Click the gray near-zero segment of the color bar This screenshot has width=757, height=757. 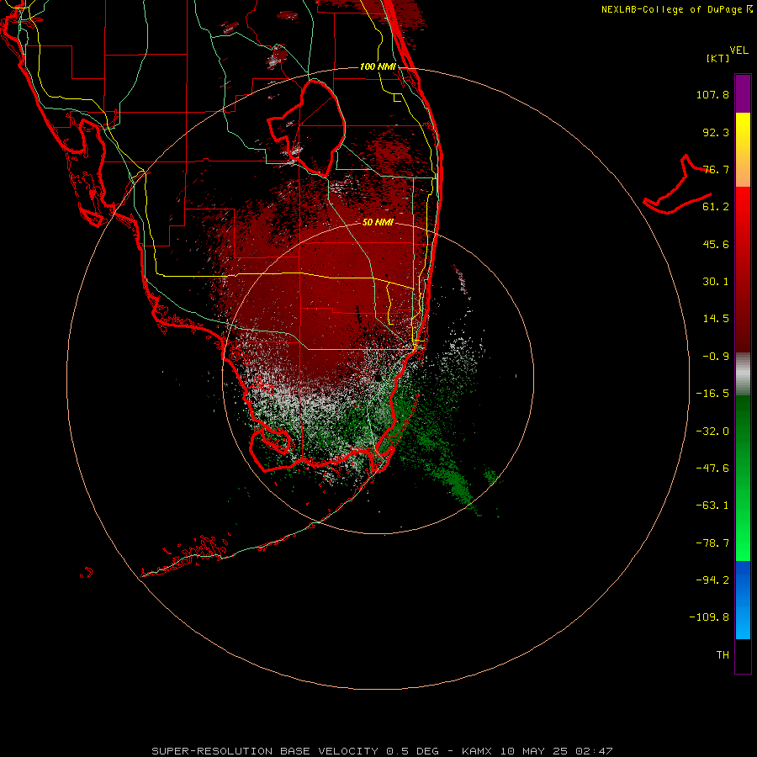[743, 373]
